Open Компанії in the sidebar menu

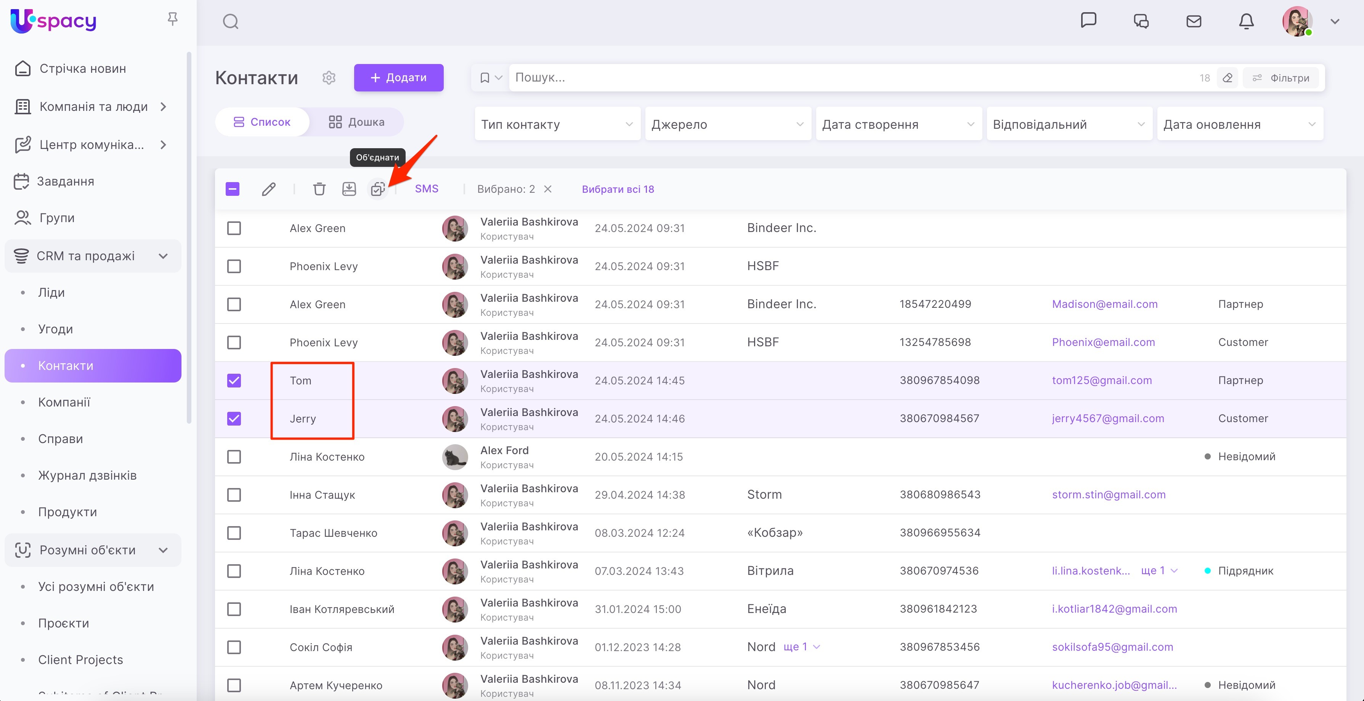[x=64, y=402]
